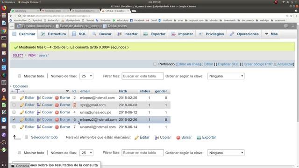Open the Google Chrome app menu
This screenshot has height=168, width=299.
(x=29, y=2)
